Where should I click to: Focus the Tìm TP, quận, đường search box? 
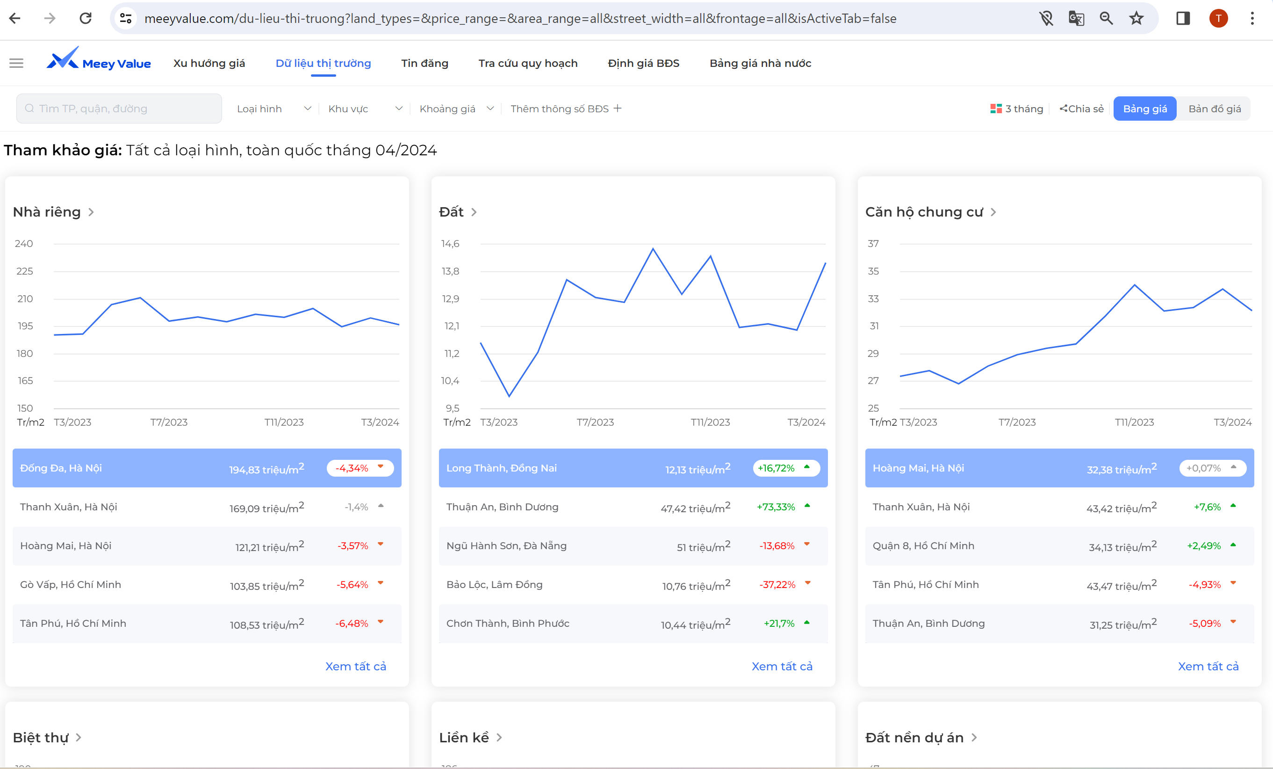tap(119, 109)
